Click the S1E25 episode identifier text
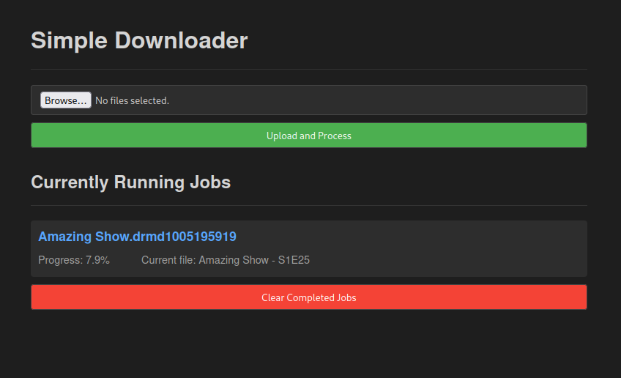Viewport: 621px width, 378px height. [x=294, y=260]
